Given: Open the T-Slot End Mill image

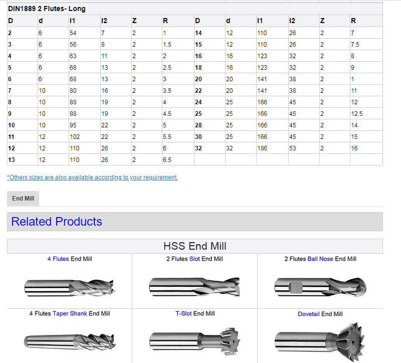Looking at the screenshot, I should point(194,341).
